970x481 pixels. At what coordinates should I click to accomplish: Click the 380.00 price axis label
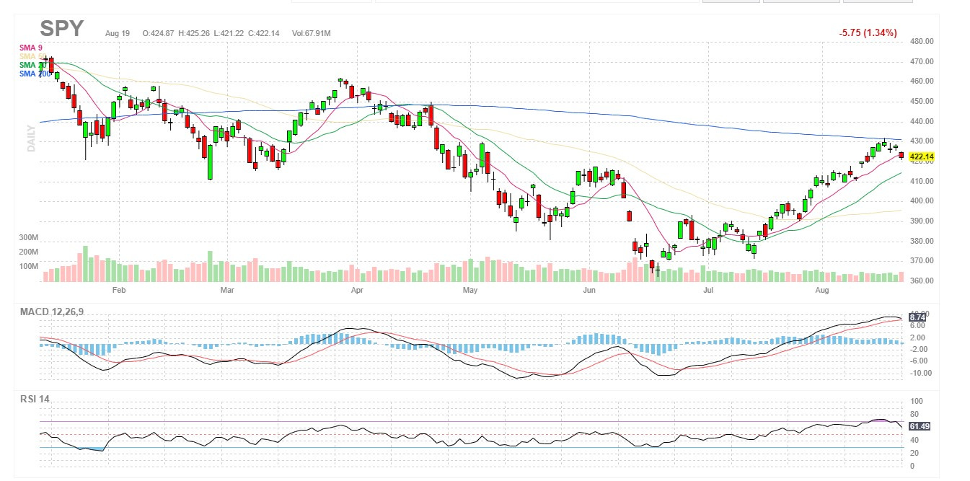pos(922,241)
